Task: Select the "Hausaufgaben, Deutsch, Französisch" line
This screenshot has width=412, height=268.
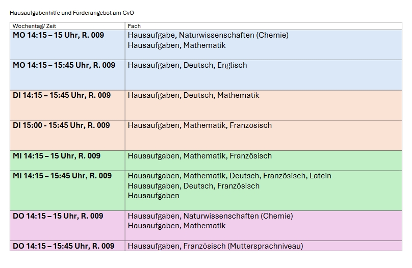Action: pos(193,186)
